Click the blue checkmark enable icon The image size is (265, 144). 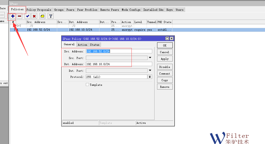pyautogui.click(x=28, y=16)
